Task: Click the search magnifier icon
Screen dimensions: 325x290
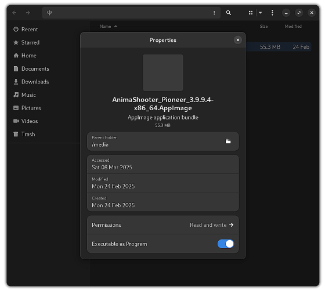Action: pyautogui.click(x=229, y=13)
